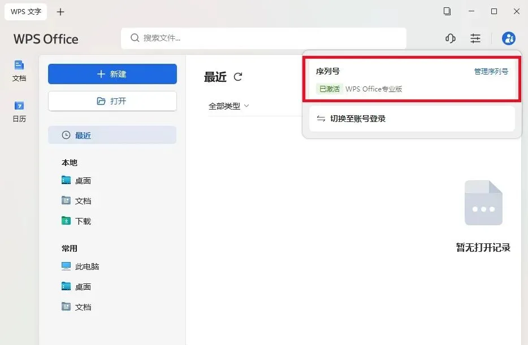Add a new tab with plus icon
Viewport: 528px width, 345px height.
(60, 12)
